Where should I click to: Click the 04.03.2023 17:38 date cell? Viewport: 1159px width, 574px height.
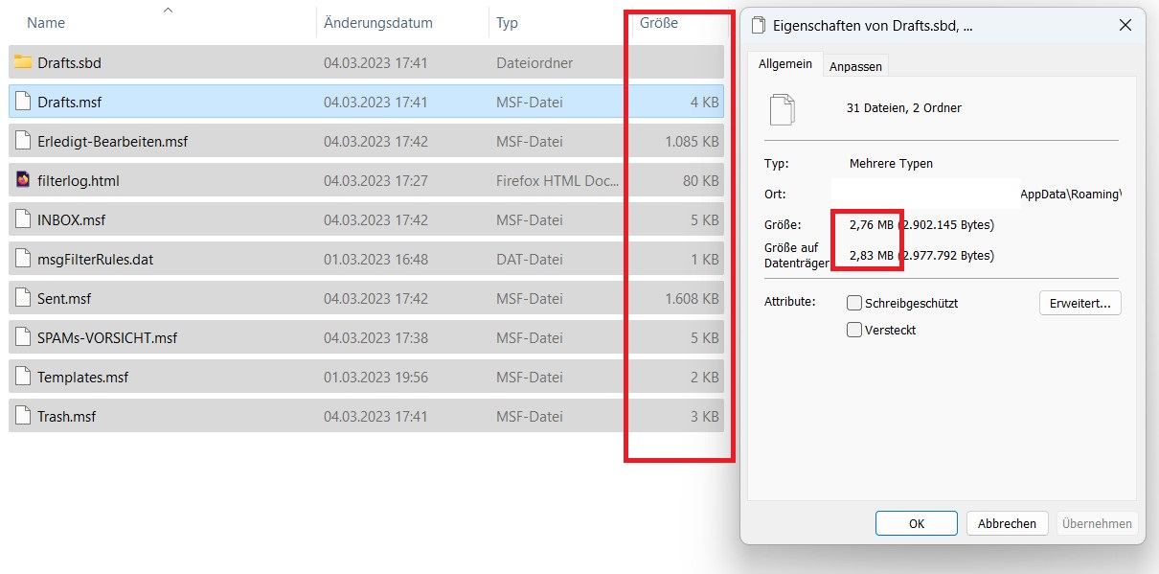(x=375, y=337)
